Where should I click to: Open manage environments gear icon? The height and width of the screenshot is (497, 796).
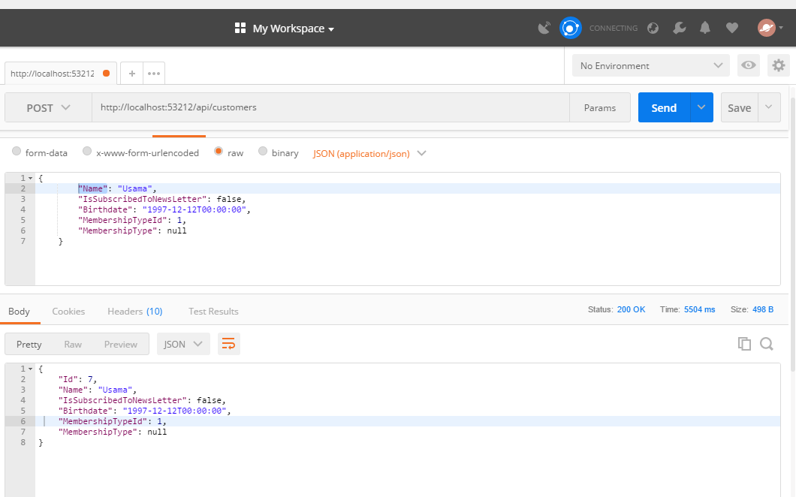pyautogui.click(x=778, y=65)
